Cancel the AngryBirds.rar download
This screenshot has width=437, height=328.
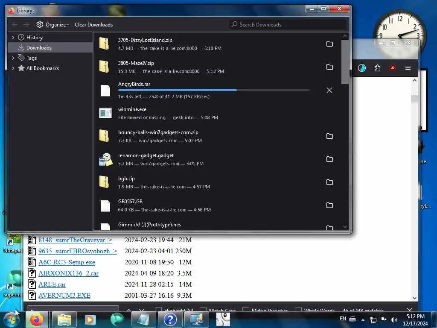pos(329,90)
